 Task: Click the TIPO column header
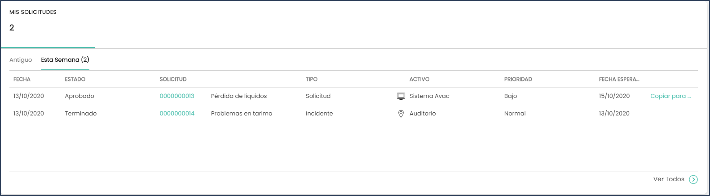pyautogui.click(x=312, y=79)
